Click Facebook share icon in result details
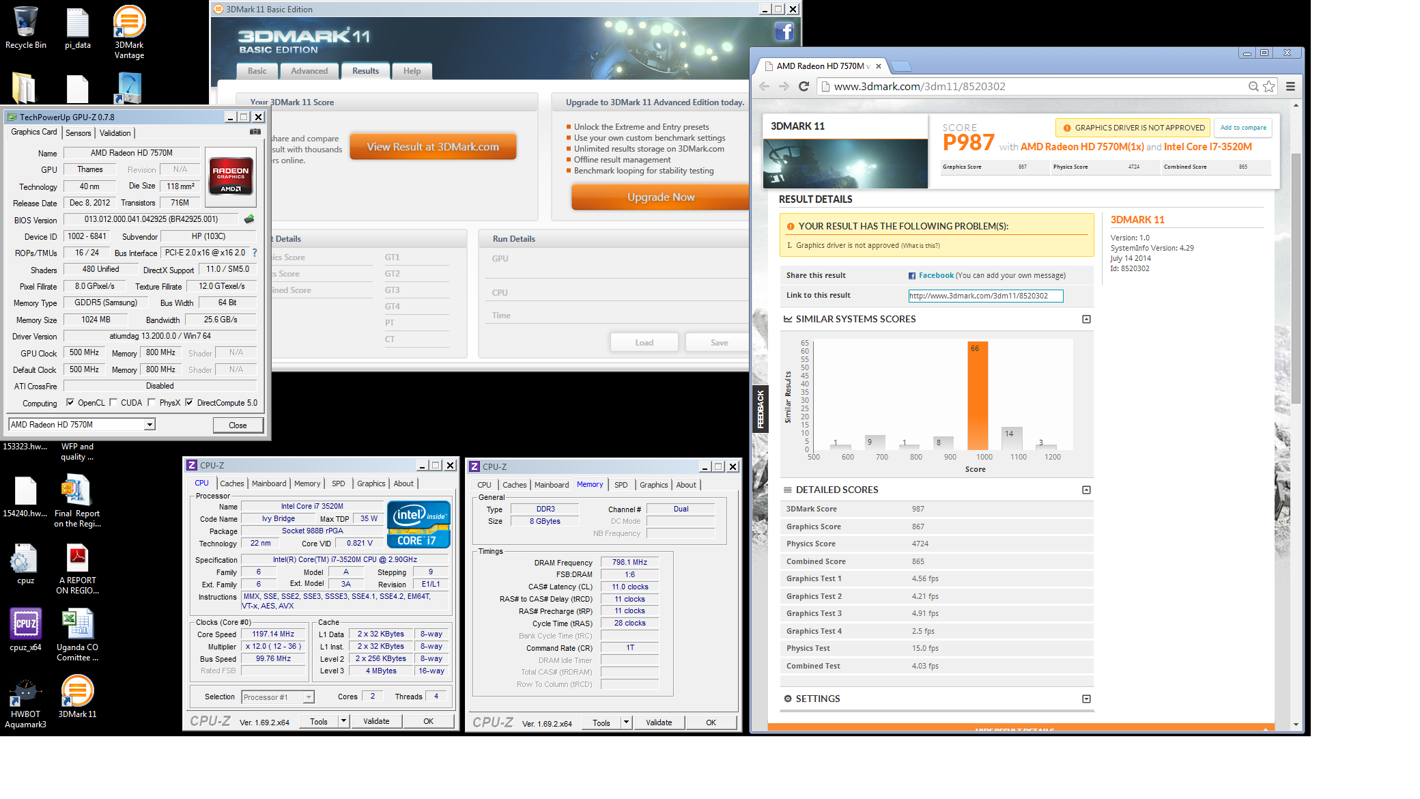The height and width of the screenshot is (799, 1420). [x=912, y=276]
